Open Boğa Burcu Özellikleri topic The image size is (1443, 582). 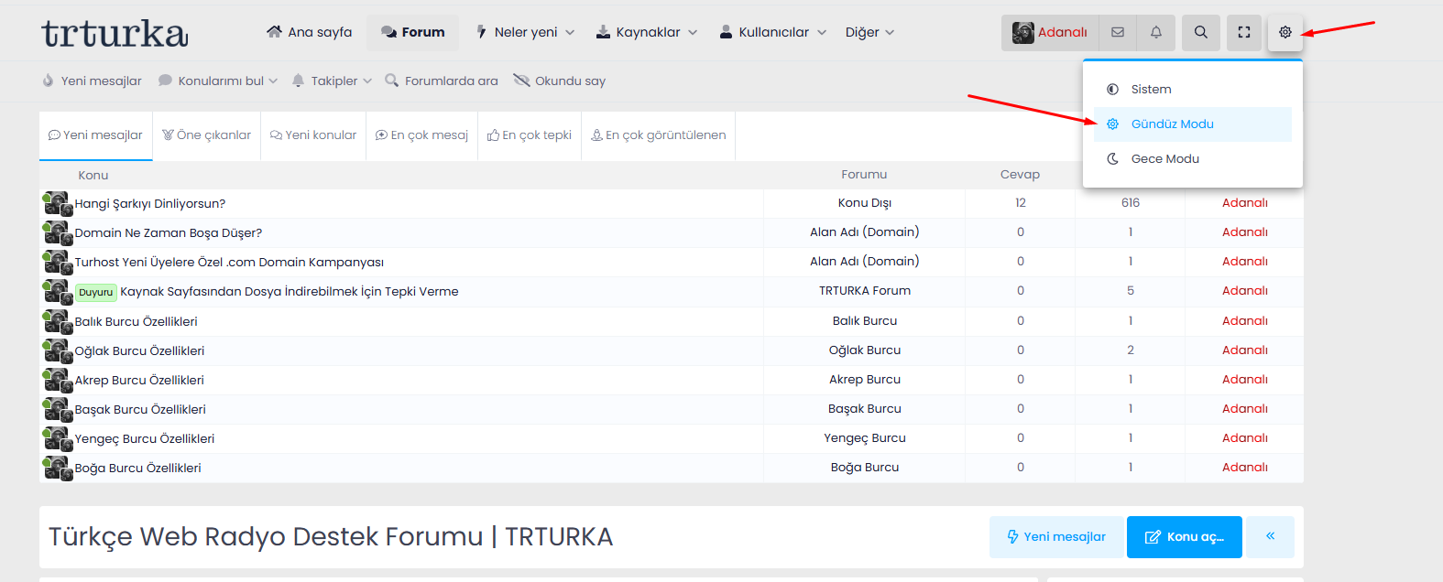coord(138,468)
